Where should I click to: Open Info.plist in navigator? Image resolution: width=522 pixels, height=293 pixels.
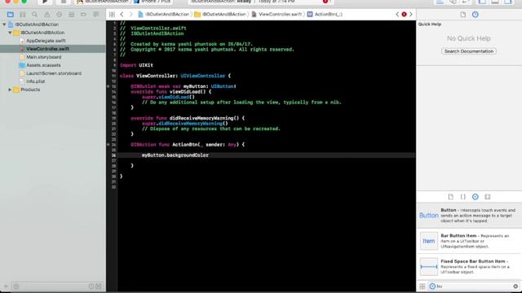pyautogui.click(x=35, y=81)
